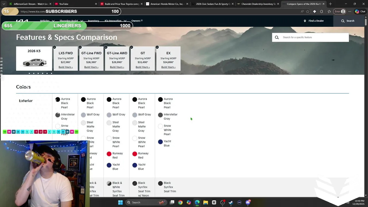Select Black SynTex Seat Trim swatch in EX

(x=160, y=183)
